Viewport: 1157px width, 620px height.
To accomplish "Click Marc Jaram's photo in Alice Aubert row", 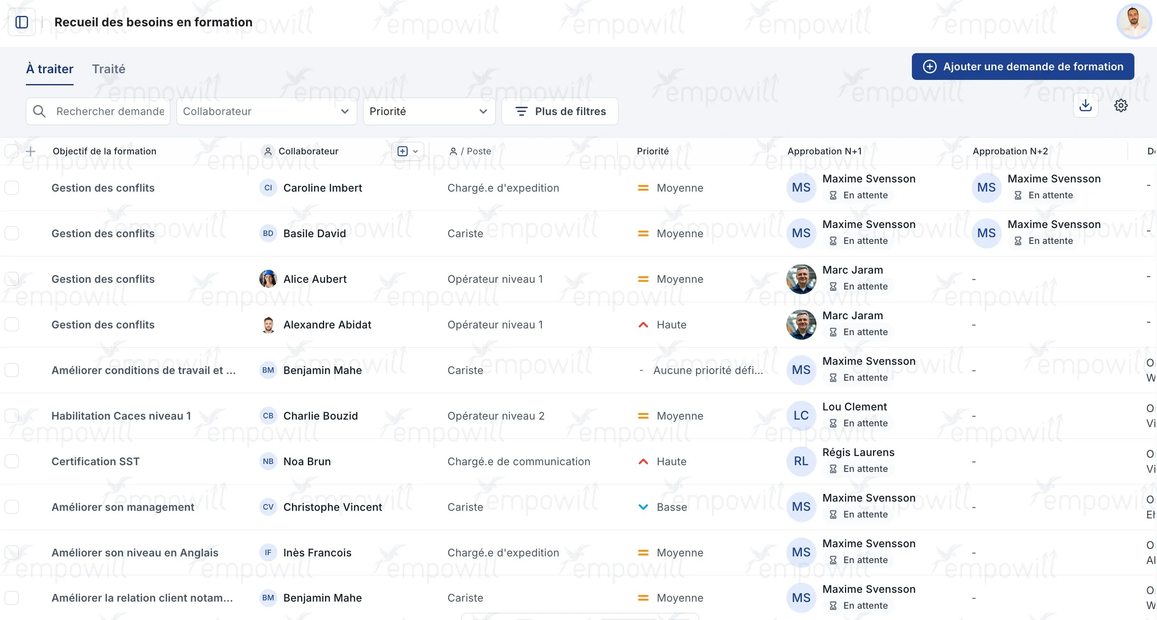I will pos(801,279).
